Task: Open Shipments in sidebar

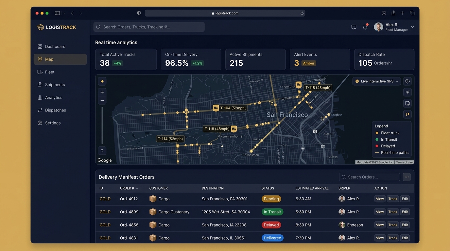Action: coord(60,85)
